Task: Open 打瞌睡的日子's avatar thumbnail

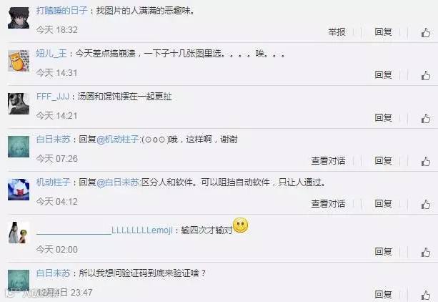Action: 19,18
